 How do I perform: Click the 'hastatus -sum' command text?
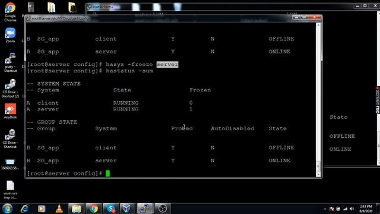pyautogui.click(x=129, y=71)
